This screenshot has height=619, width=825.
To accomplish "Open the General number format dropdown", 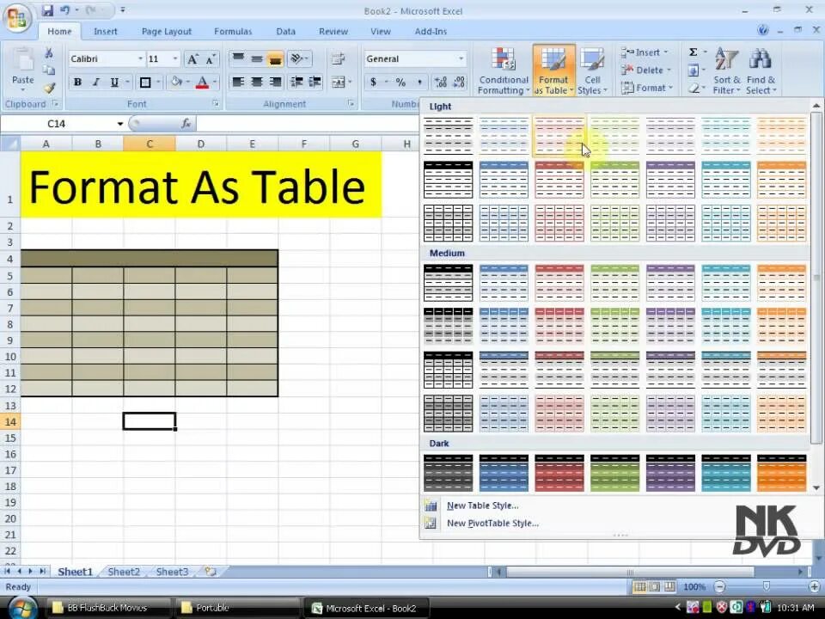I will [461, 58].
